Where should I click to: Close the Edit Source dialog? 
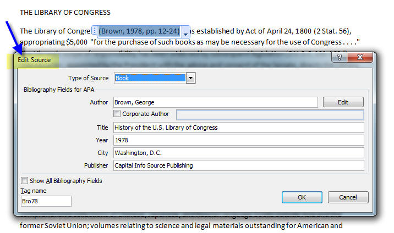click(x=360, y=58)
